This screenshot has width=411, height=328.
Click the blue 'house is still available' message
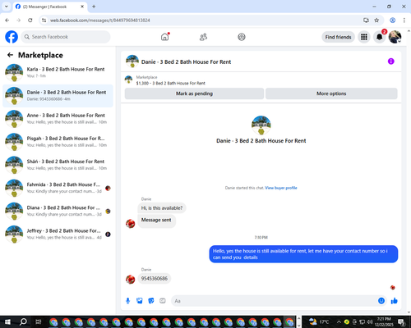[x=303, y=254]
